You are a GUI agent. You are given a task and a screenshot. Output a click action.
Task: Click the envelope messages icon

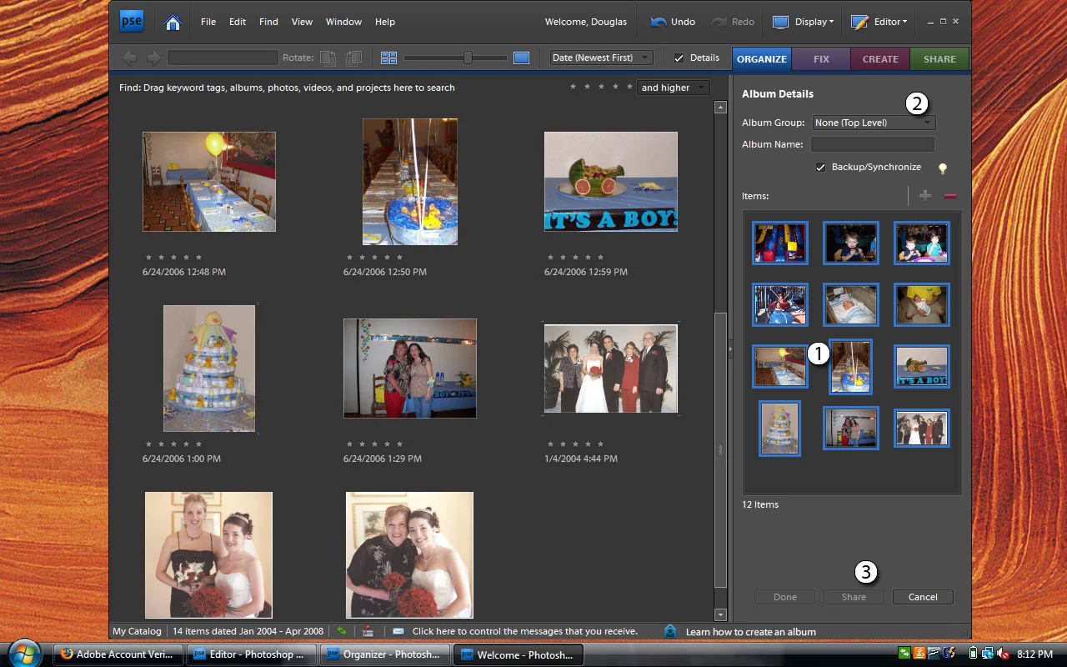pyautogui.click(x=398, y=631)
